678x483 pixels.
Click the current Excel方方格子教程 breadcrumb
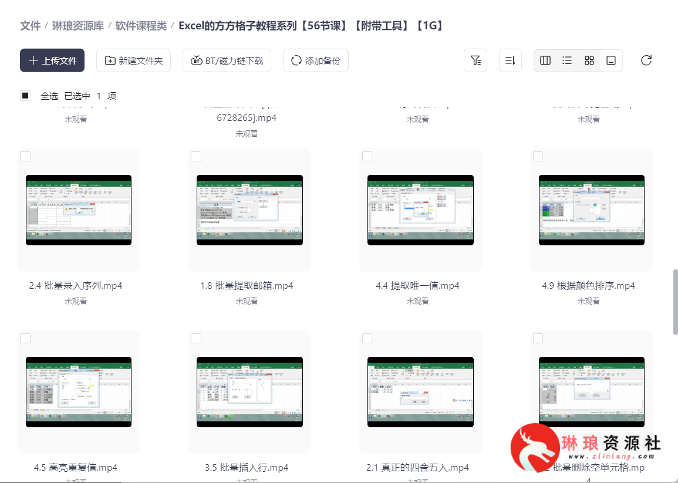tap(311, 26)
